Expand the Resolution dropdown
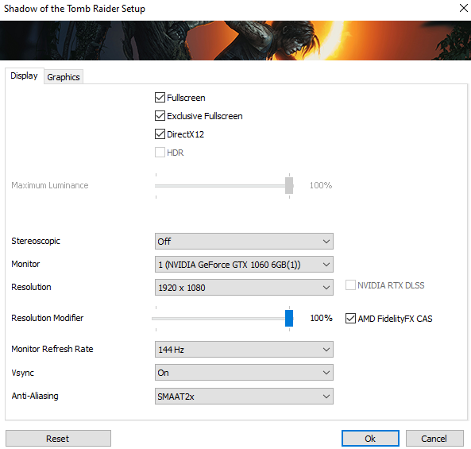 point(244,288)
